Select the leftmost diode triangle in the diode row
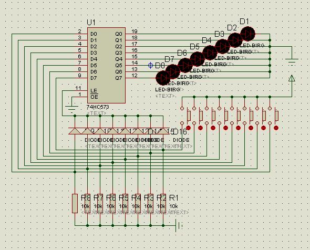This screenshot has height=250, width=310. coord(75,131)
